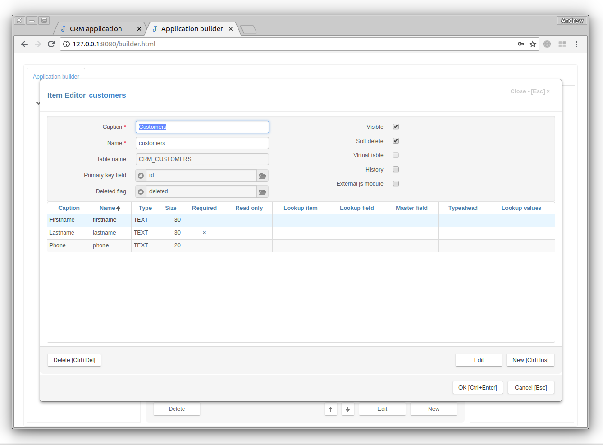Sort by Caption column header

[x=69, y=208]
